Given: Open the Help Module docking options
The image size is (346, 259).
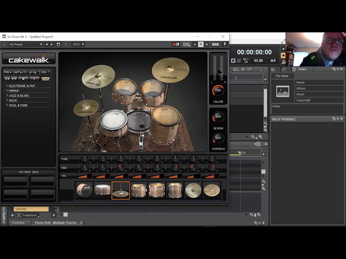Looking at the screenshot, I should point(335,119).
